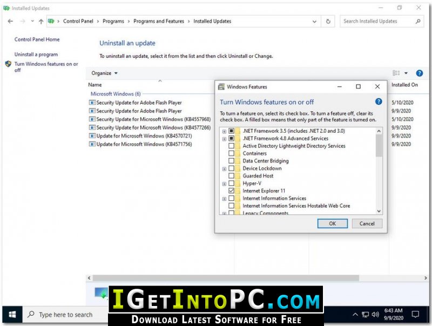Open the Action Center notifications icon
432x326 pixels.
pyautogui.click(x=415, y=314)
